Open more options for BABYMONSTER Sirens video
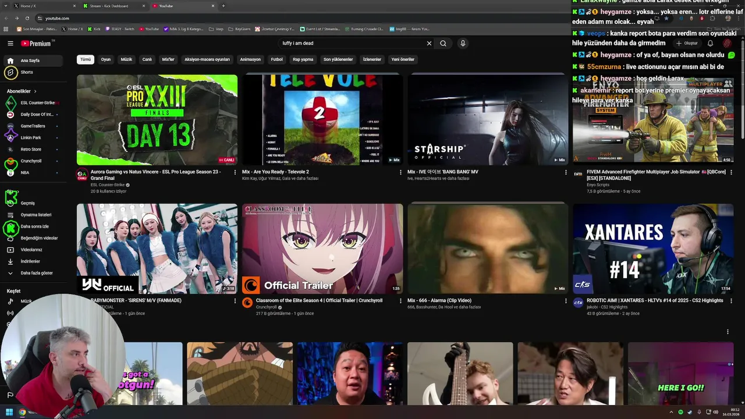The height and width of the screenshot is (419, 745). click(235, 301)
